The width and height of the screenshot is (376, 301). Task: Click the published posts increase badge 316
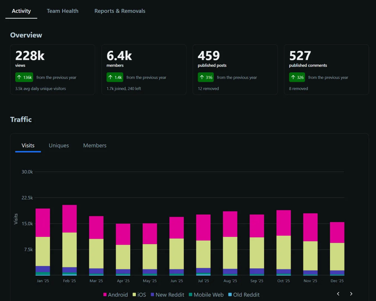pos(206,77)
